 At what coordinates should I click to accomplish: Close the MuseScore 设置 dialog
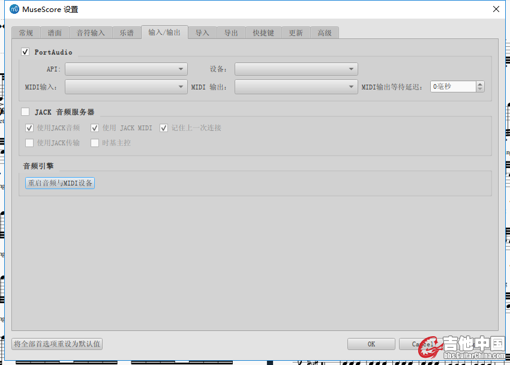(496, 9)
